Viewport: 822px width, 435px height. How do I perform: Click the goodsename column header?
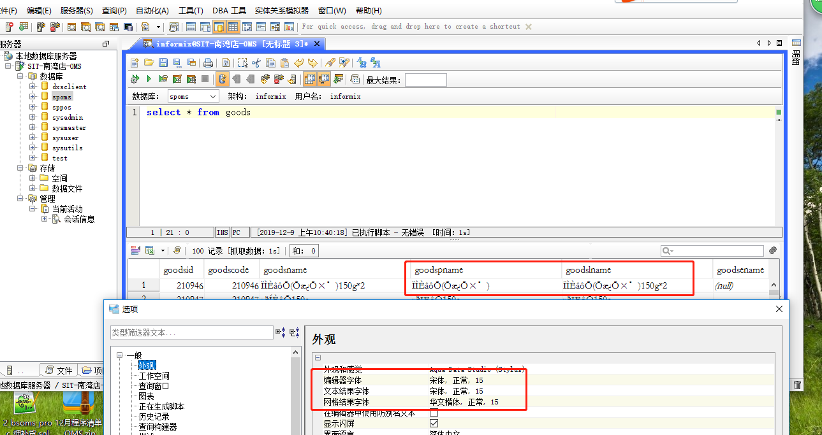(x=740, y=270)
